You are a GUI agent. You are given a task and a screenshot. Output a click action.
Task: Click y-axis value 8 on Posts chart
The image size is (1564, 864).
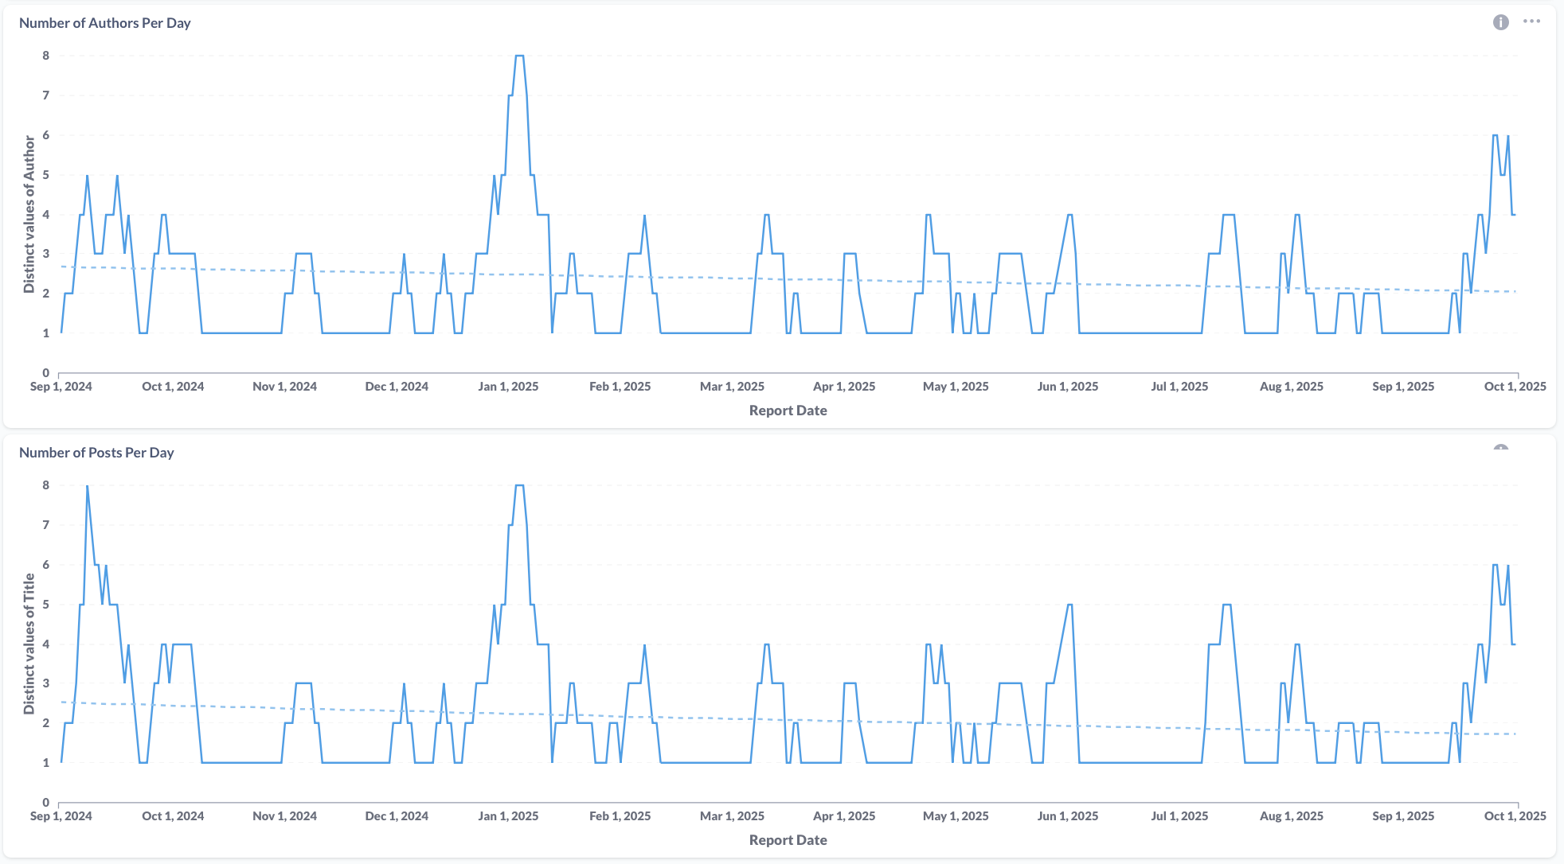(46, 485)
